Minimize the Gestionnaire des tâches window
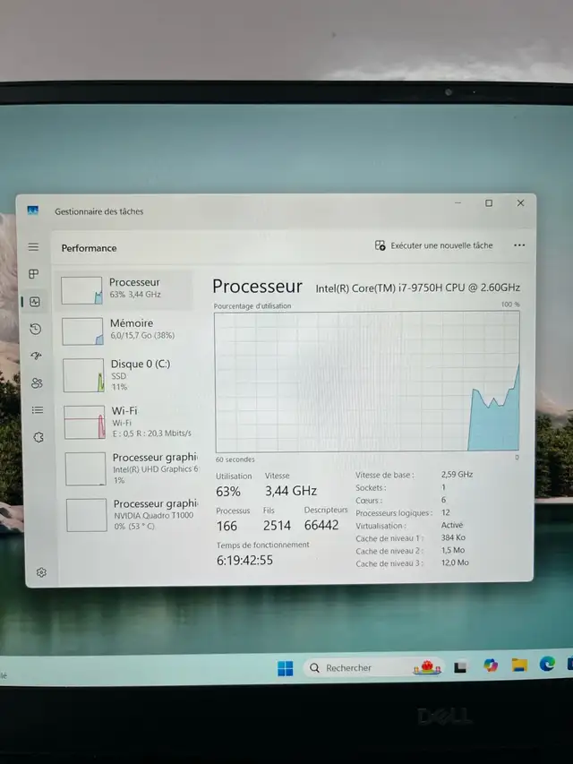573x764 pixels. click(x=458, y=202)
